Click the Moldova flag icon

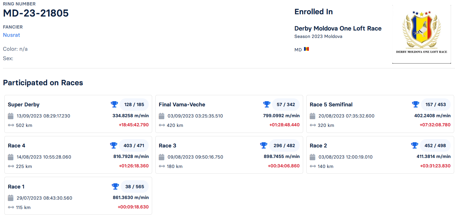coord(307,49)
